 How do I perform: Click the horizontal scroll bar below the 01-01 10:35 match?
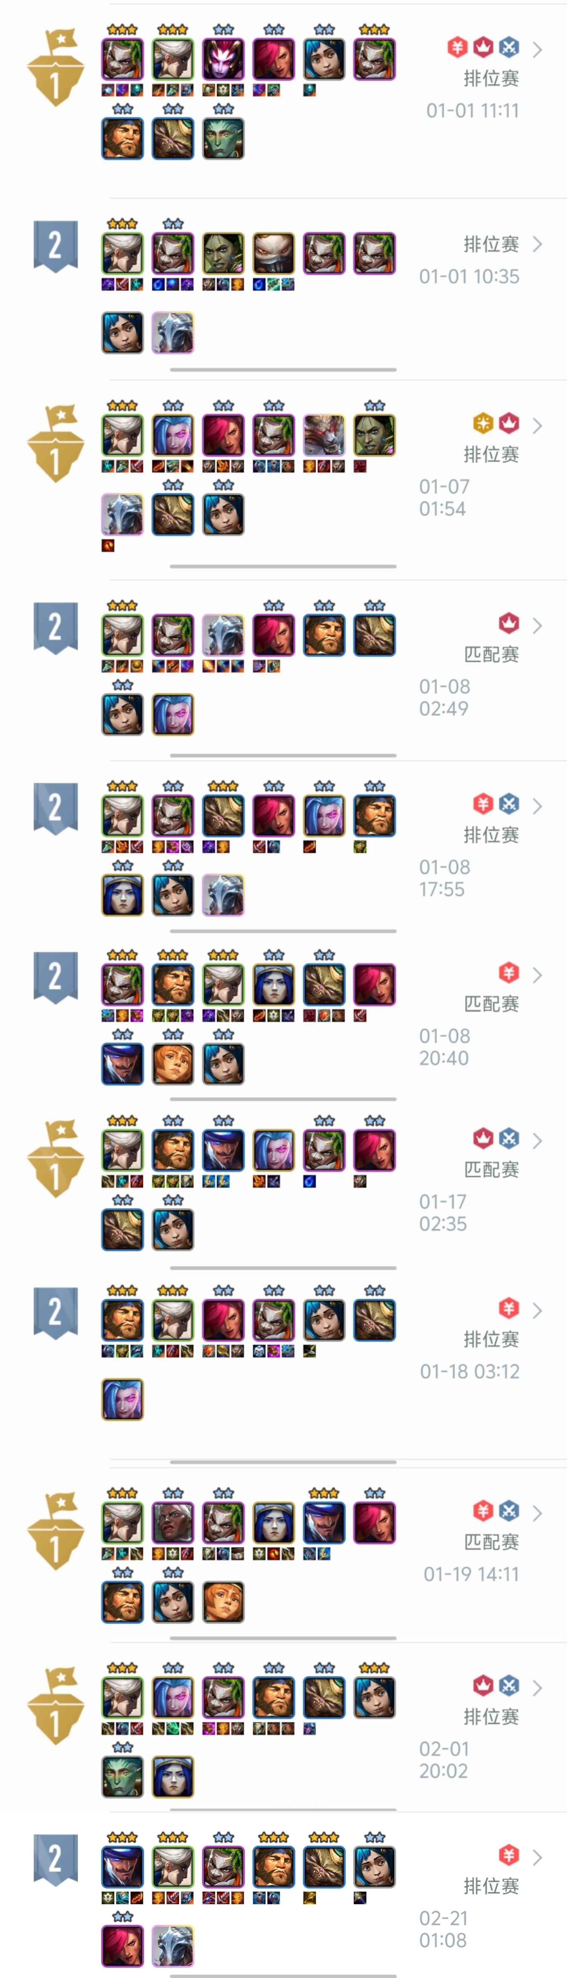[283, 369]
